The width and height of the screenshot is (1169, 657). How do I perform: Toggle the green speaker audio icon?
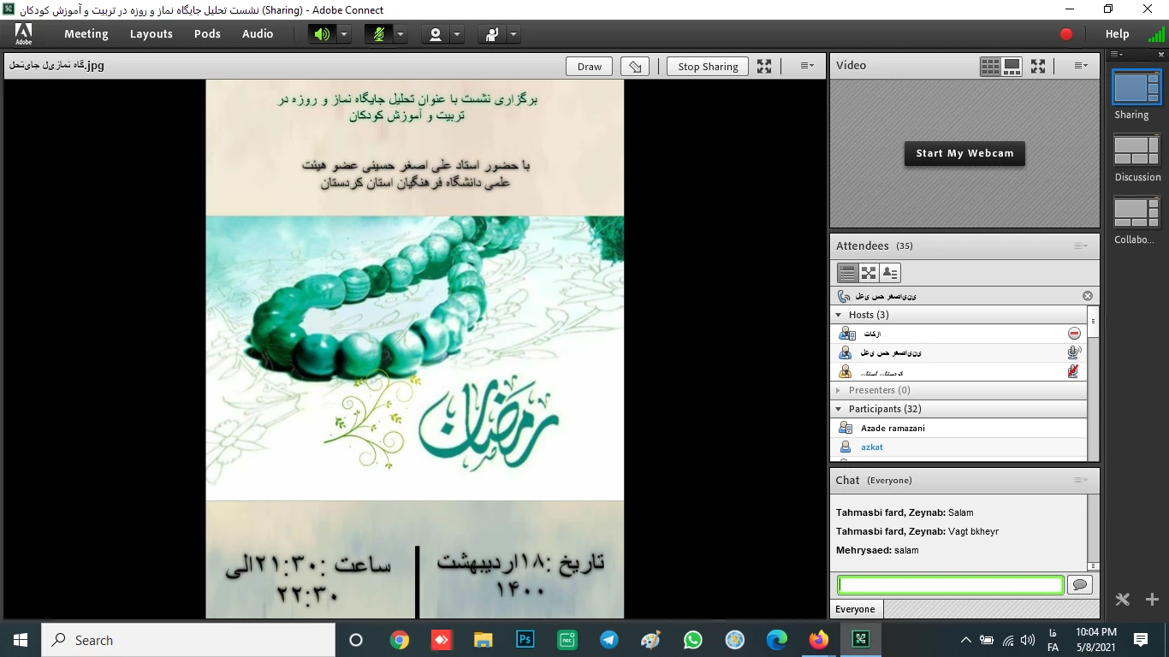coord(322,34)
